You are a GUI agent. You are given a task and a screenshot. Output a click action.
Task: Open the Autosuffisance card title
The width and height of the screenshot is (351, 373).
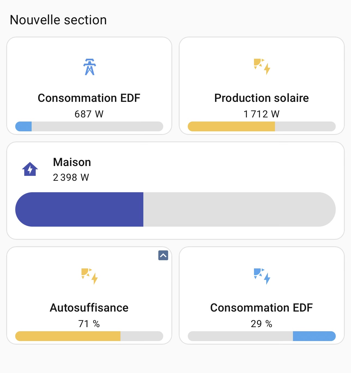89,308
